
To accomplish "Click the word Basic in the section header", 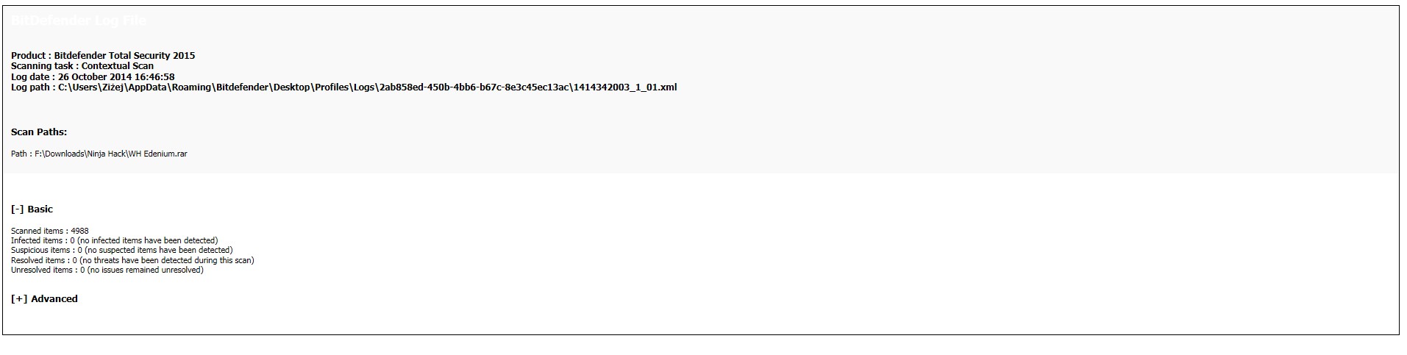I will [40, 209].
